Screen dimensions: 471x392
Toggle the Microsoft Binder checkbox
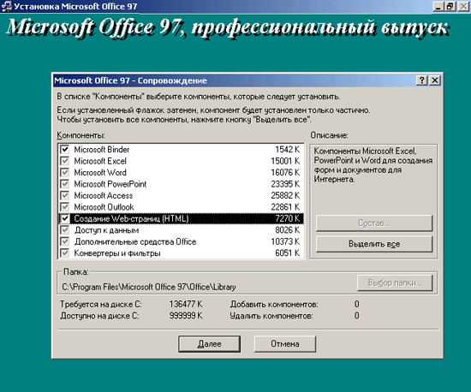[x=64, y=149]
